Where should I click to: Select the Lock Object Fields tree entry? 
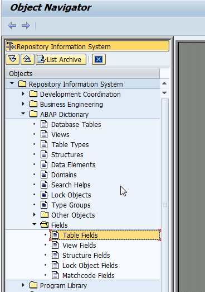pos(90,265)
